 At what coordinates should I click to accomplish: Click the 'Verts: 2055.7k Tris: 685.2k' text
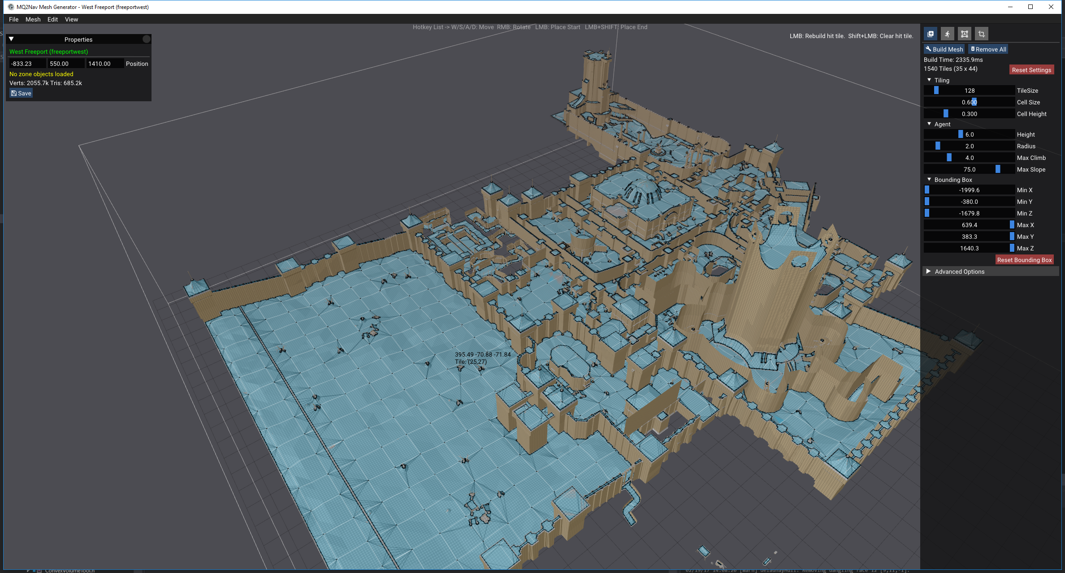tap(46, 83)
